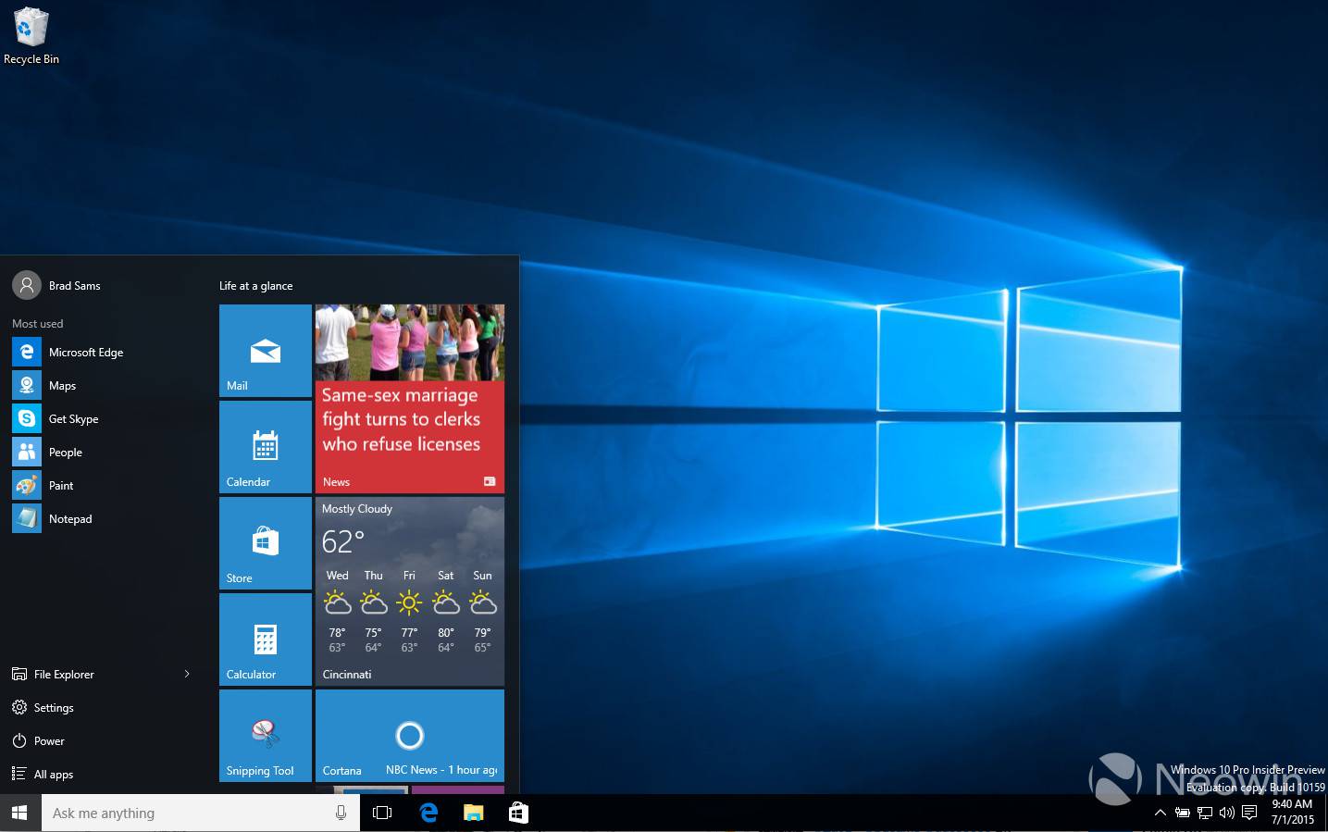1328x832 pixels.
Task: Click the network tray icon
Action: click(x=1205, y=813)
